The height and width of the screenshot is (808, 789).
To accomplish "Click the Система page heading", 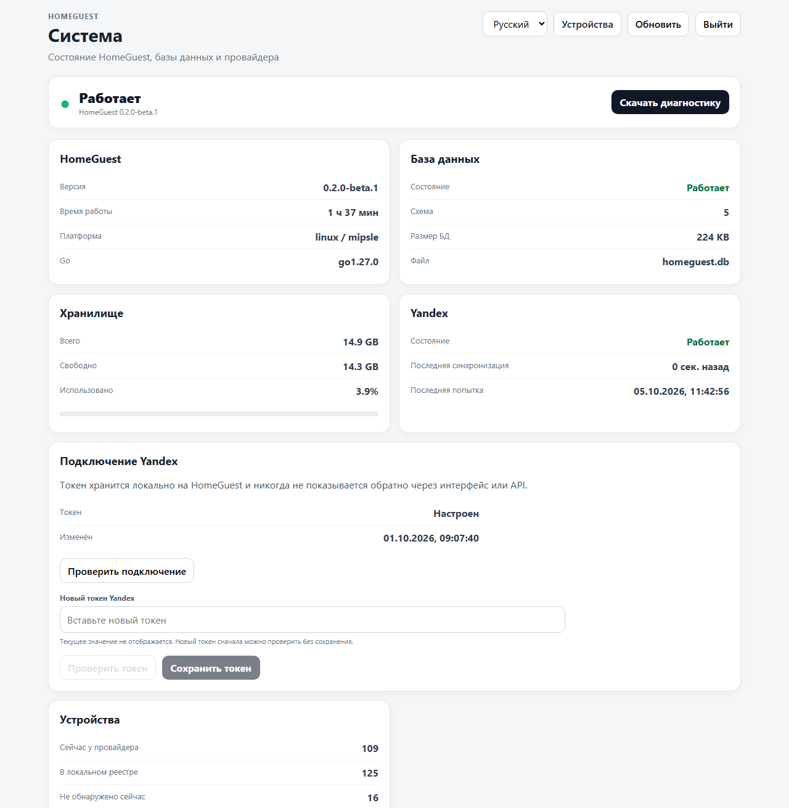I will pos(85,36).
